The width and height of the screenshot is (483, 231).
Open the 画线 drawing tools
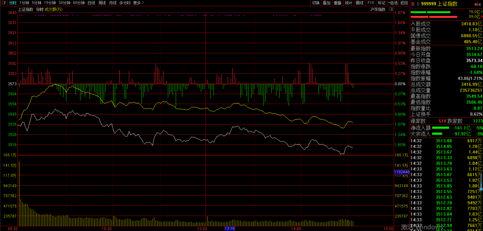359,3
